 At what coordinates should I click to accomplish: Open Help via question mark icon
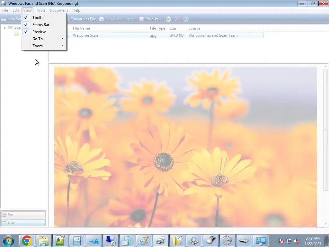pos(186,19)
